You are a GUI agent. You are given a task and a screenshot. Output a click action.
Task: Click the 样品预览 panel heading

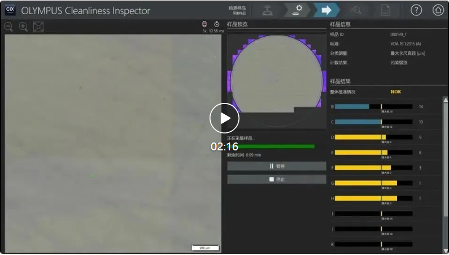pyautogui.click(x=237, y=24)
